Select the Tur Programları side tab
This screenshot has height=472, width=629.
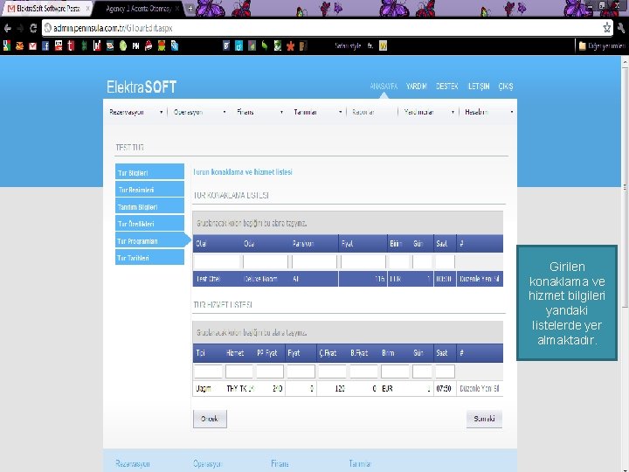[152, 241]
